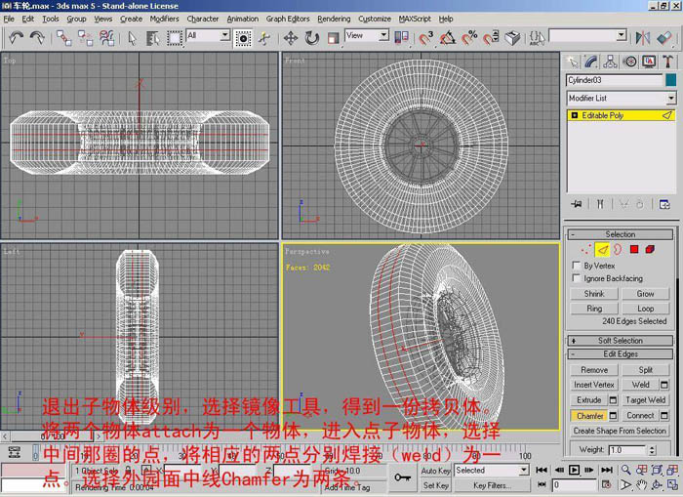Select Edge sub-object level icon
683x497 pixels.
click(602, 249)
